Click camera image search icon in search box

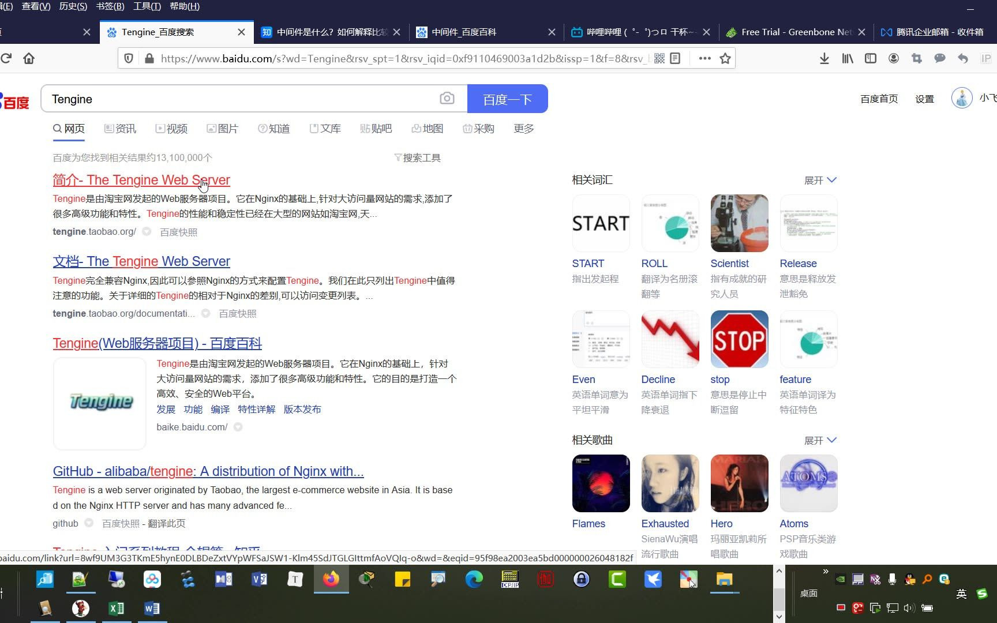(x=447, y=99)
